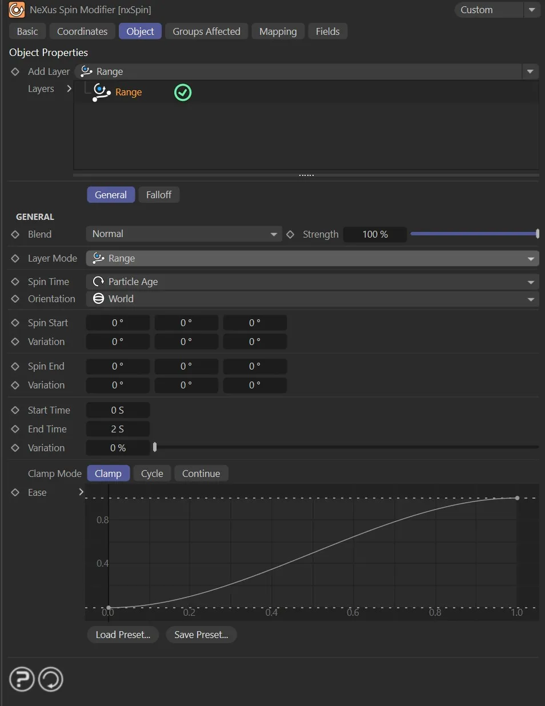
Task: Click the Range icon in Layer Mode field
Action: pos(98,258)
